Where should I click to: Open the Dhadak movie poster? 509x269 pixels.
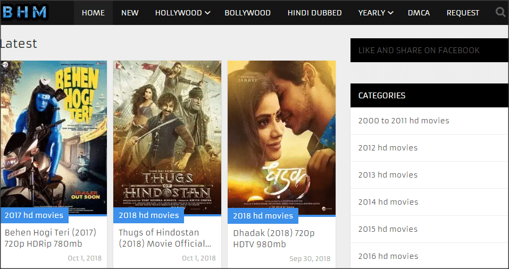point(281,133)
